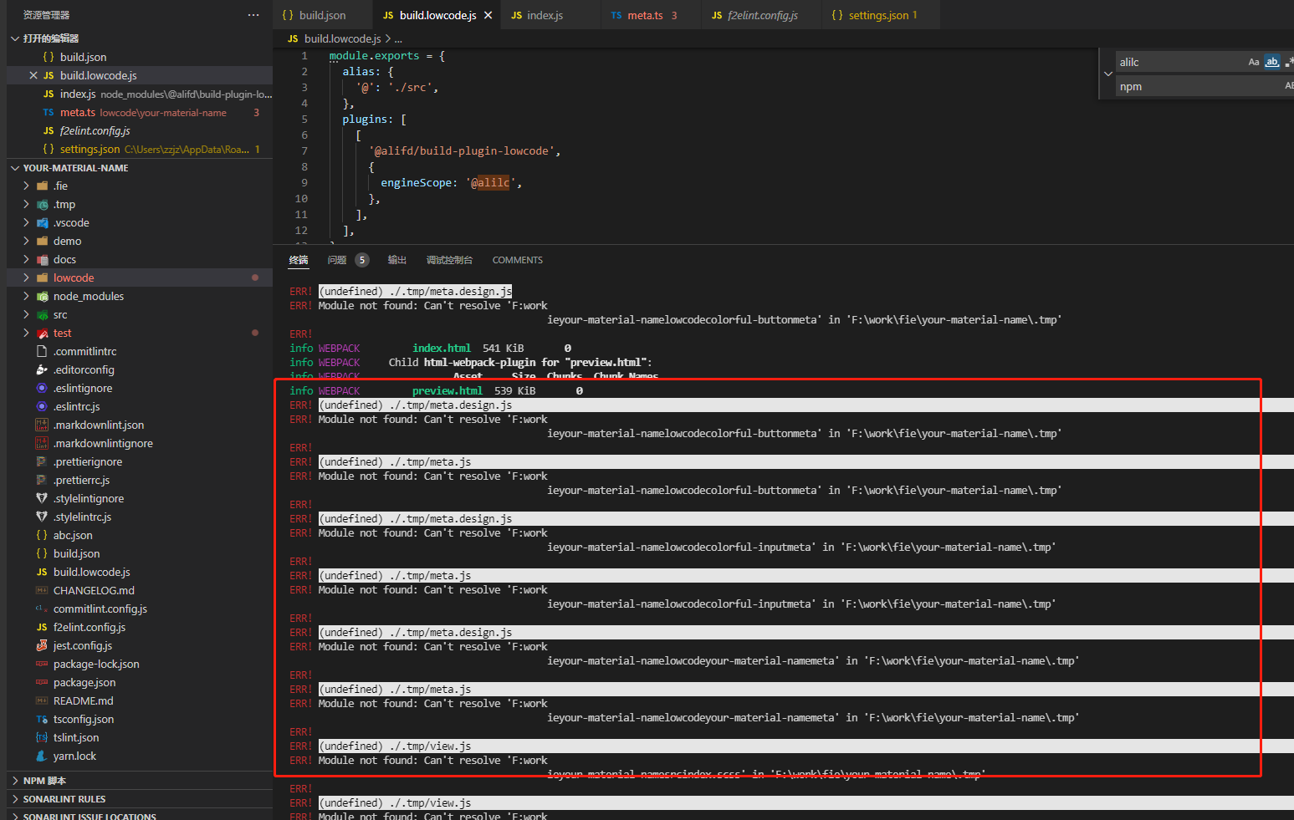Close the build.lowcode.js editor tab

pos(488,14)
